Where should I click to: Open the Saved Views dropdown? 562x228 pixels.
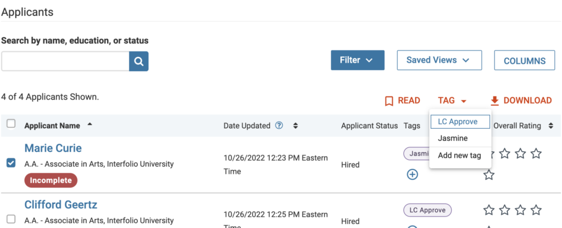coord(439,60)
